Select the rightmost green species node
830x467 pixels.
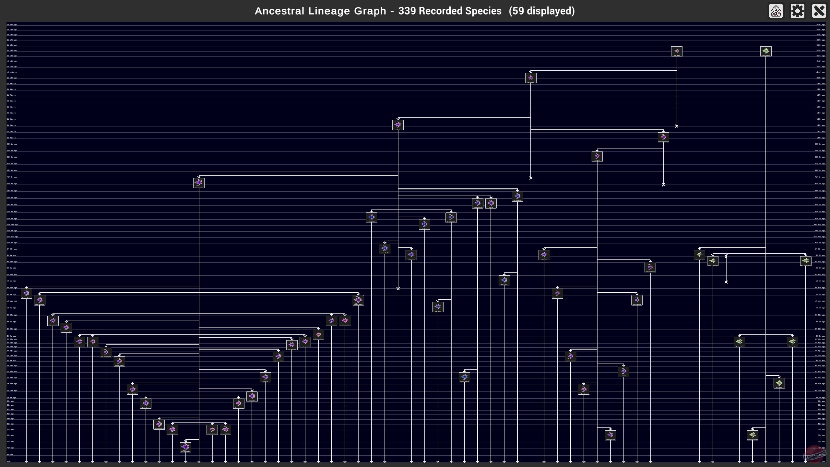(x=806, y=261)
